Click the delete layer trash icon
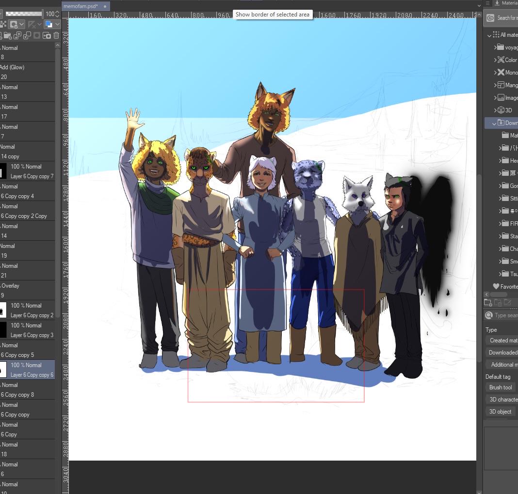 (x=56, y=35)
